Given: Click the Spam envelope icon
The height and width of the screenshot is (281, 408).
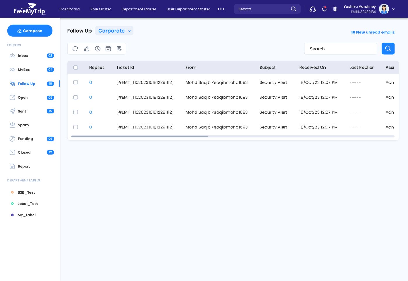Looking at the screenshot, I should point(12,125).
